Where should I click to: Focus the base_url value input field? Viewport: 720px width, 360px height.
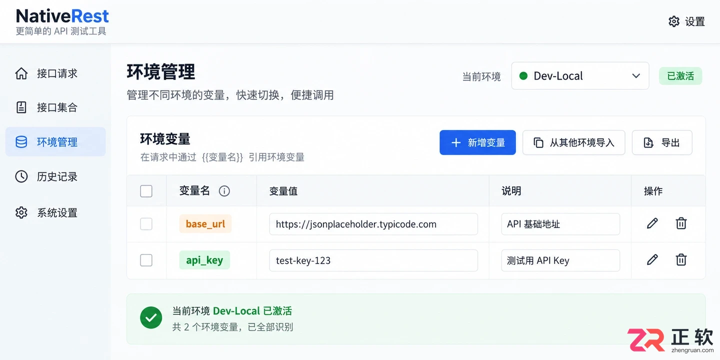coord(373,224)
